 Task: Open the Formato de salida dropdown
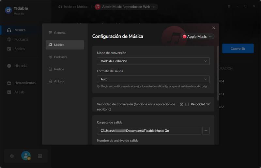pos(153,79)
